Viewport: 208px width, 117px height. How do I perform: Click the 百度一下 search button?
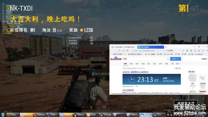(176, 59)
